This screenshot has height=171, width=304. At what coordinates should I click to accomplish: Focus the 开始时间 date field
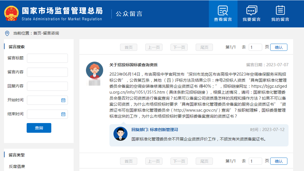[48, 100]
